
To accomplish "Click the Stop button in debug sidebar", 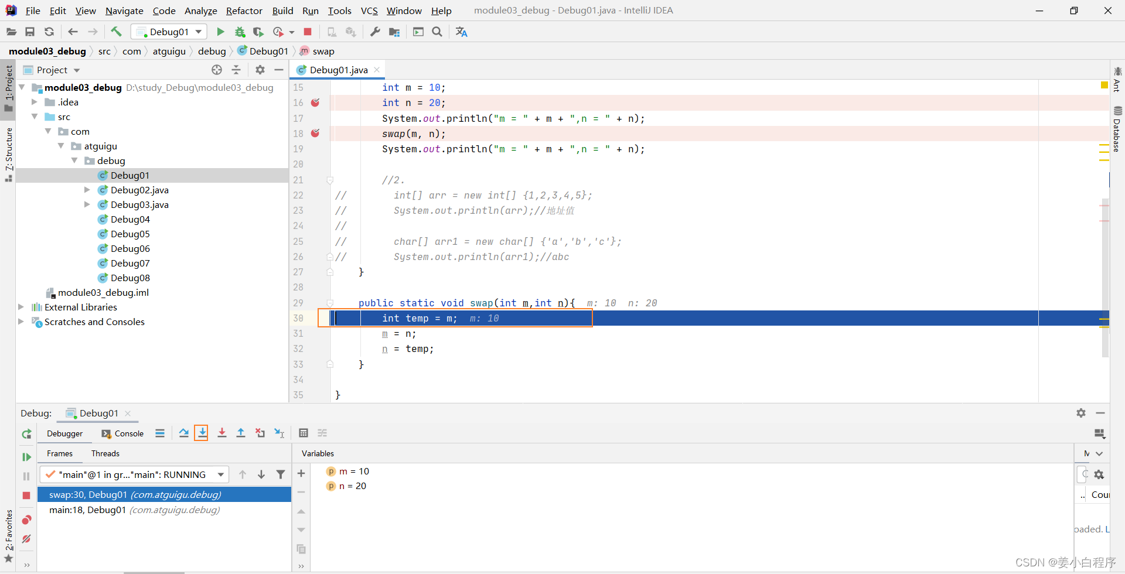I will pyautogui.click(x=26, y=496).
